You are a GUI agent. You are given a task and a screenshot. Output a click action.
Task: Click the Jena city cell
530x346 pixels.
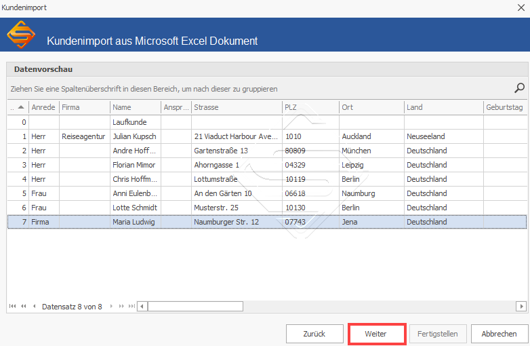[371, 222]
